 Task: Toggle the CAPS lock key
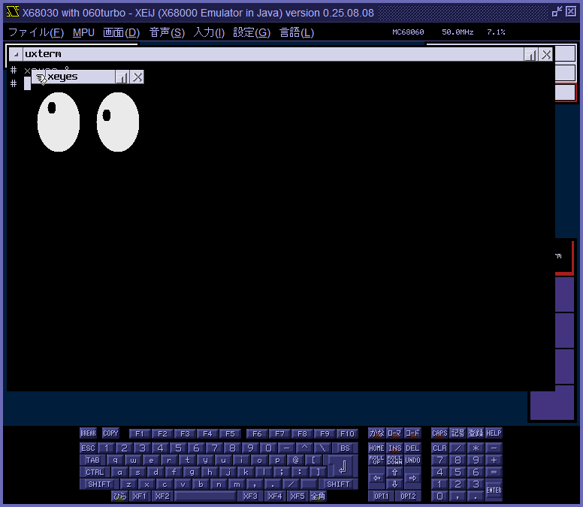440,433
